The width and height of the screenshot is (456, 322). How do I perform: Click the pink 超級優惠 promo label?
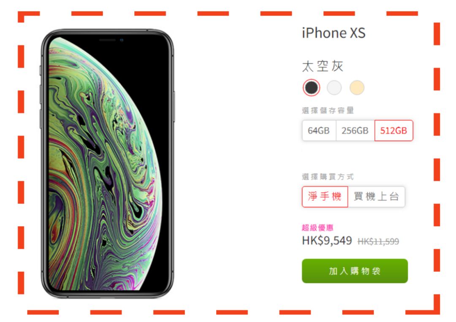318,227
